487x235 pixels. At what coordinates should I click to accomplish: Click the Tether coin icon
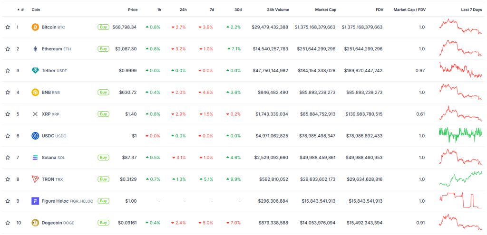pos(35,71)
